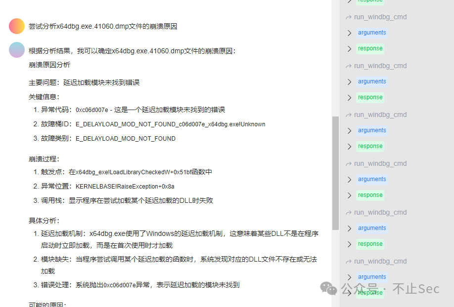
Task: Click the arrow icon beside the bottom run_windbg_cmd
Action: [349, 261]
